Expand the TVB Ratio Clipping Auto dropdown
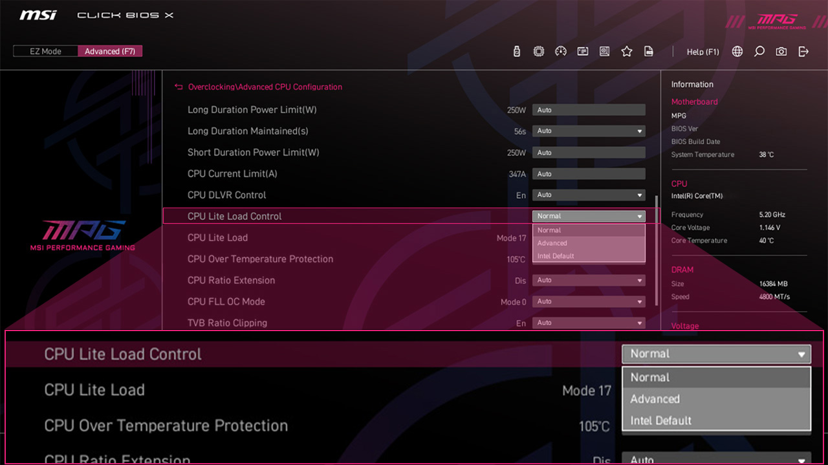This screenshot has width=828, height=465. coord(588,322)
